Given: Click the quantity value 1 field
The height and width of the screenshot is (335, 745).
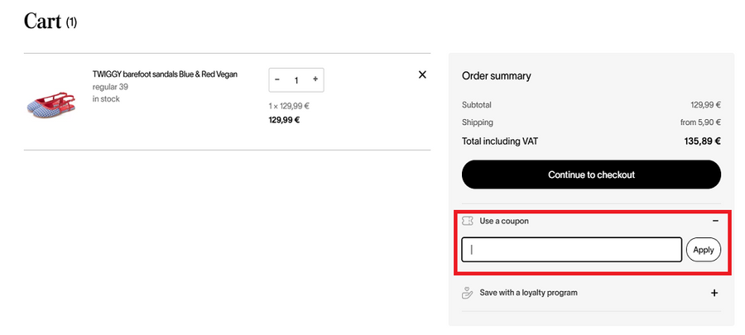Looking at the screenshot, I should tap(296, 80).
